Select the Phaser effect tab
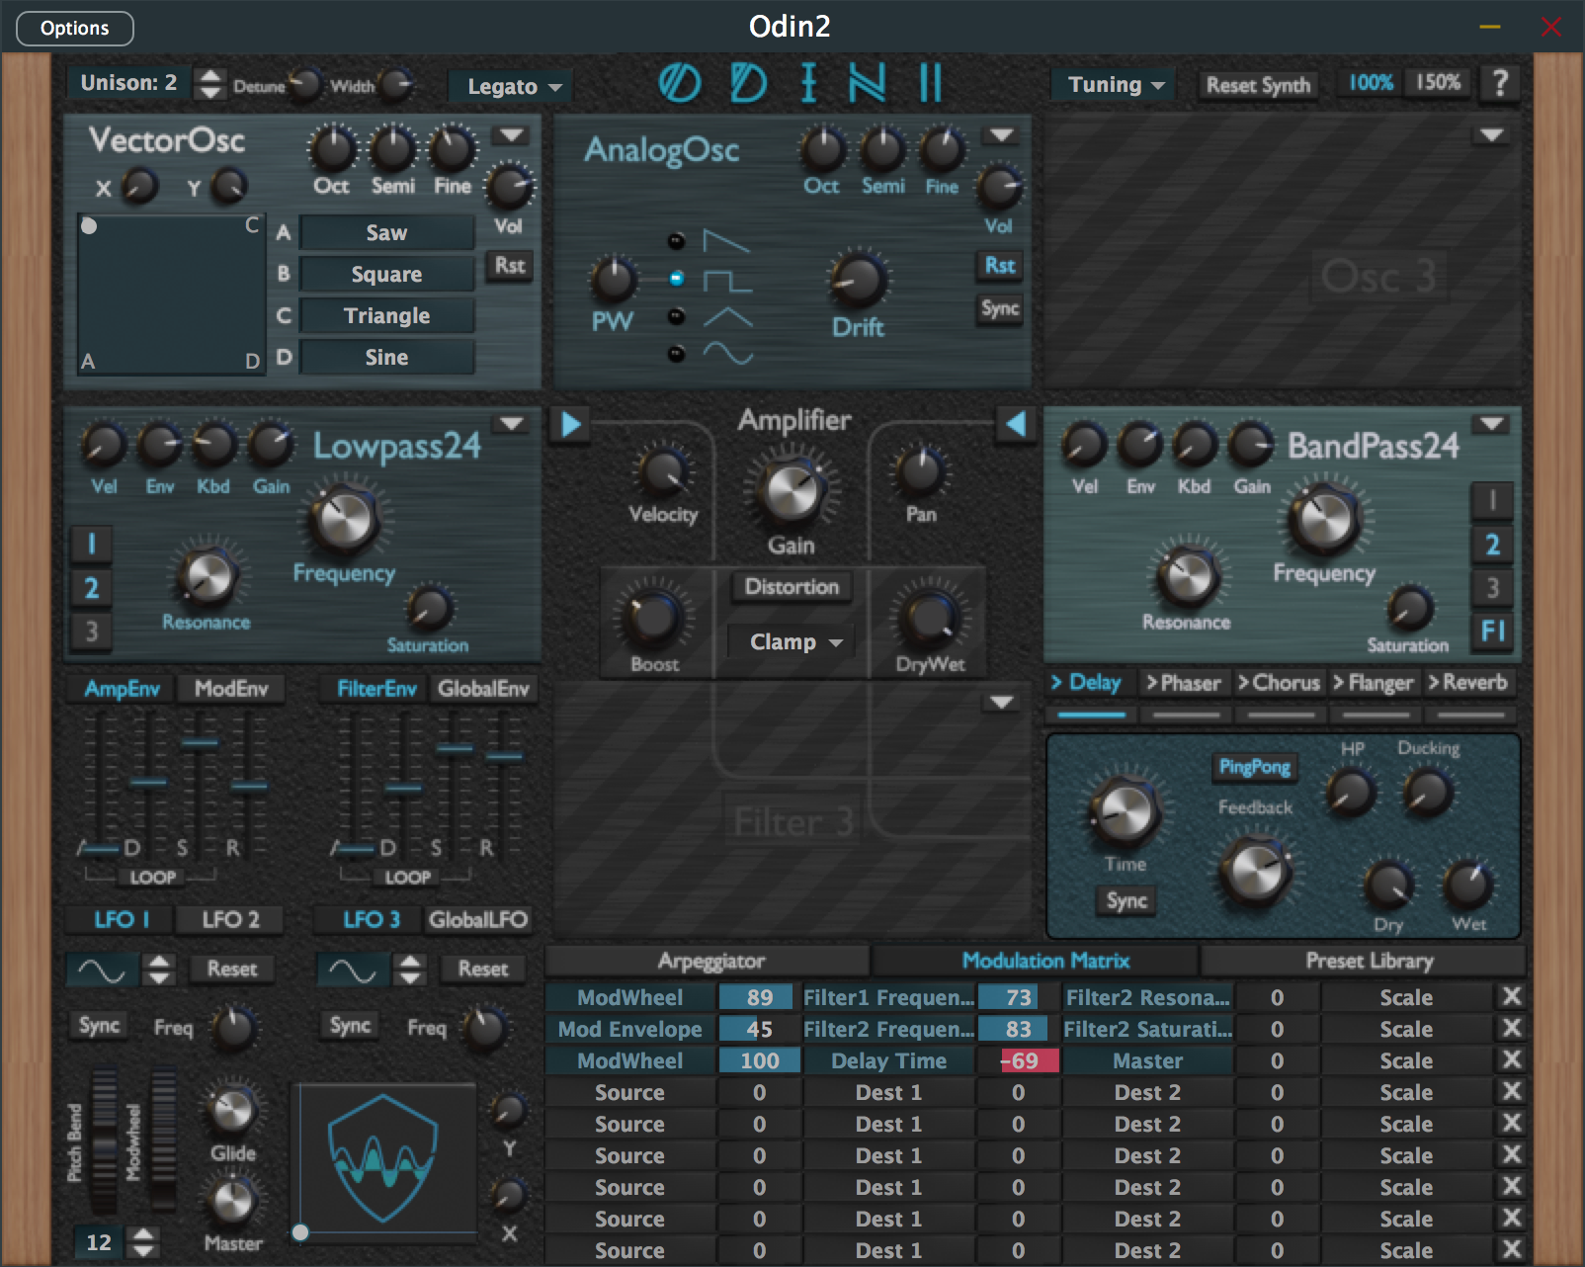 coord(1183,683)
